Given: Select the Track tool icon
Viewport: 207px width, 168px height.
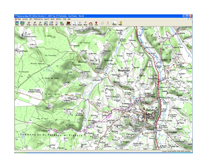Looking at the screenshot, I should tap(91, 23).
